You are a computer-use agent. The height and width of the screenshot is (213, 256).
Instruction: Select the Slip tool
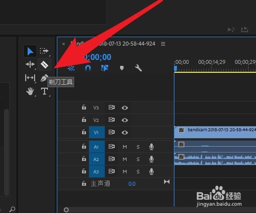[30, 78]
